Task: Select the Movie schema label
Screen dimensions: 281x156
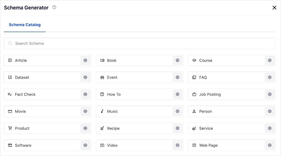Action: point(20,111)
